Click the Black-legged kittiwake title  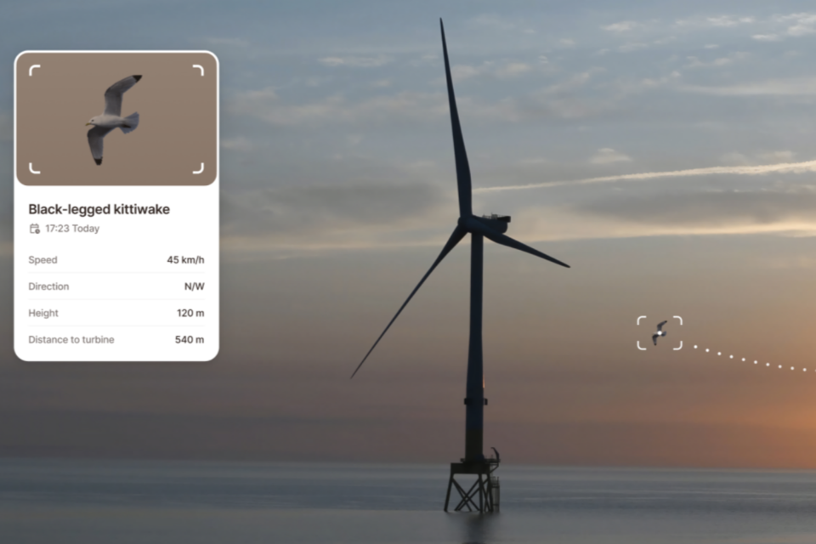(x=99, y=209)
